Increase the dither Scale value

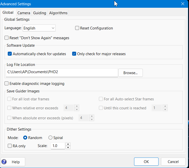pos(68,144)
